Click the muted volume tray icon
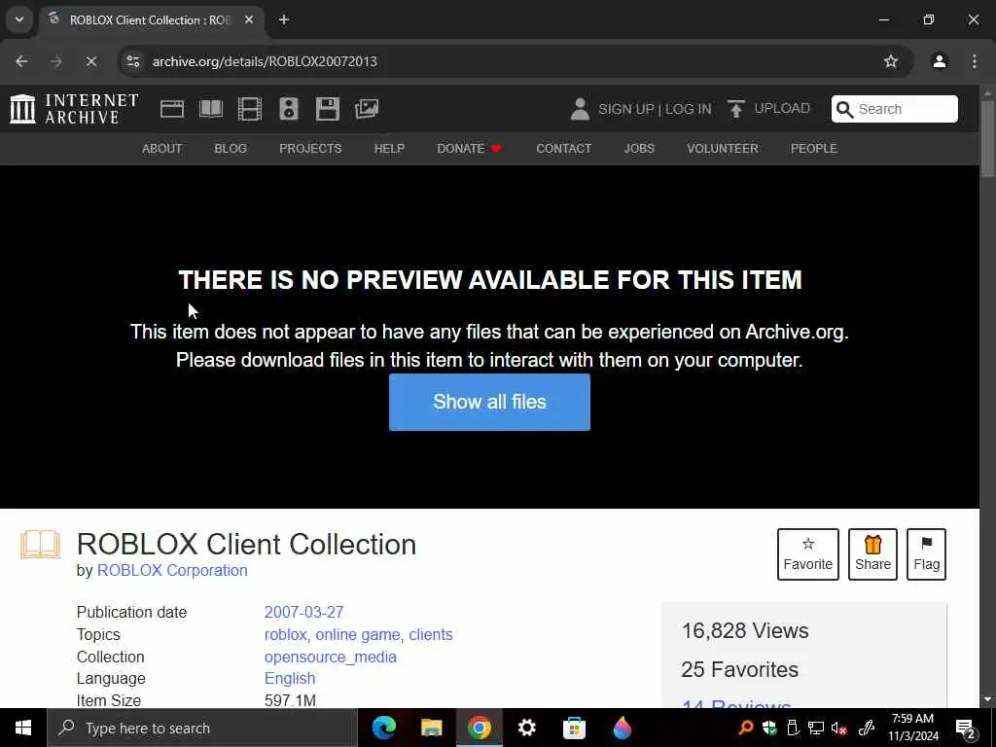 (839, 728)
